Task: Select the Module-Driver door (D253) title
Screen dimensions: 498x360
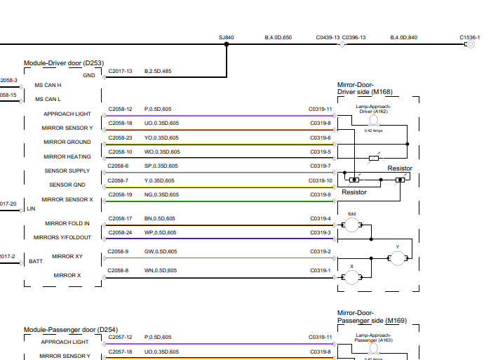Action: click(64, 63)
